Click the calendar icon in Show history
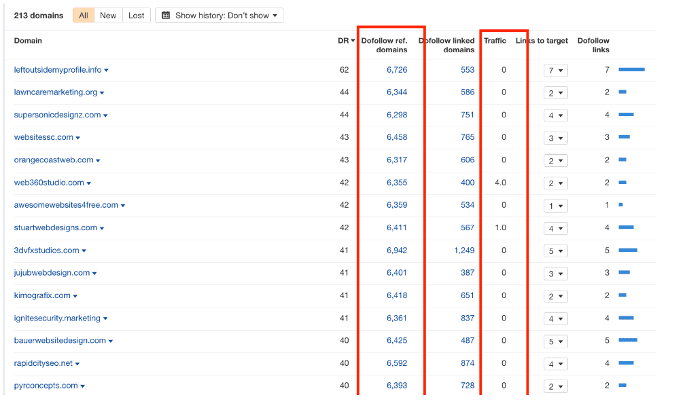The width and height of the screenshot is (683, 406). 166,15
